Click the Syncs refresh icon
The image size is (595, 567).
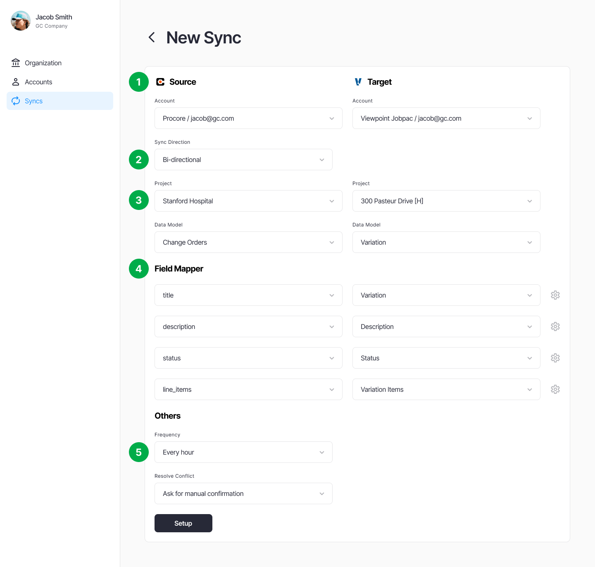click(16, 101)
